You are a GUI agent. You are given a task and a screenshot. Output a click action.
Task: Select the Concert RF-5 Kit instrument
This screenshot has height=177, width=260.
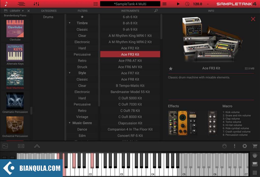130,136
